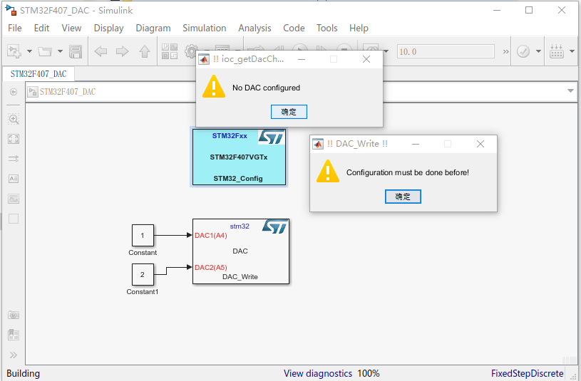The height and width of the screenshot is (381, 581).
Task: Click OK in the DAC_Write warning dialog
Action: [403, 197]
